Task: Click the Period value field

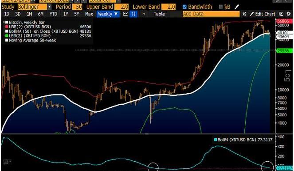Action: 77,7
